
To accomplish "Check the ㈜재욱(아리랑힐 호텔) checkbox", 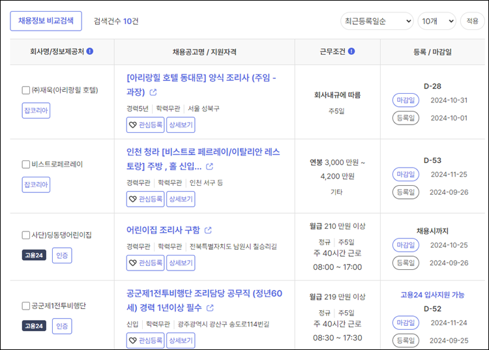I will click(x=26, y=91).
